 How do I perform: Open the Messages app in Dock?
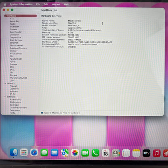pos(44,153)
